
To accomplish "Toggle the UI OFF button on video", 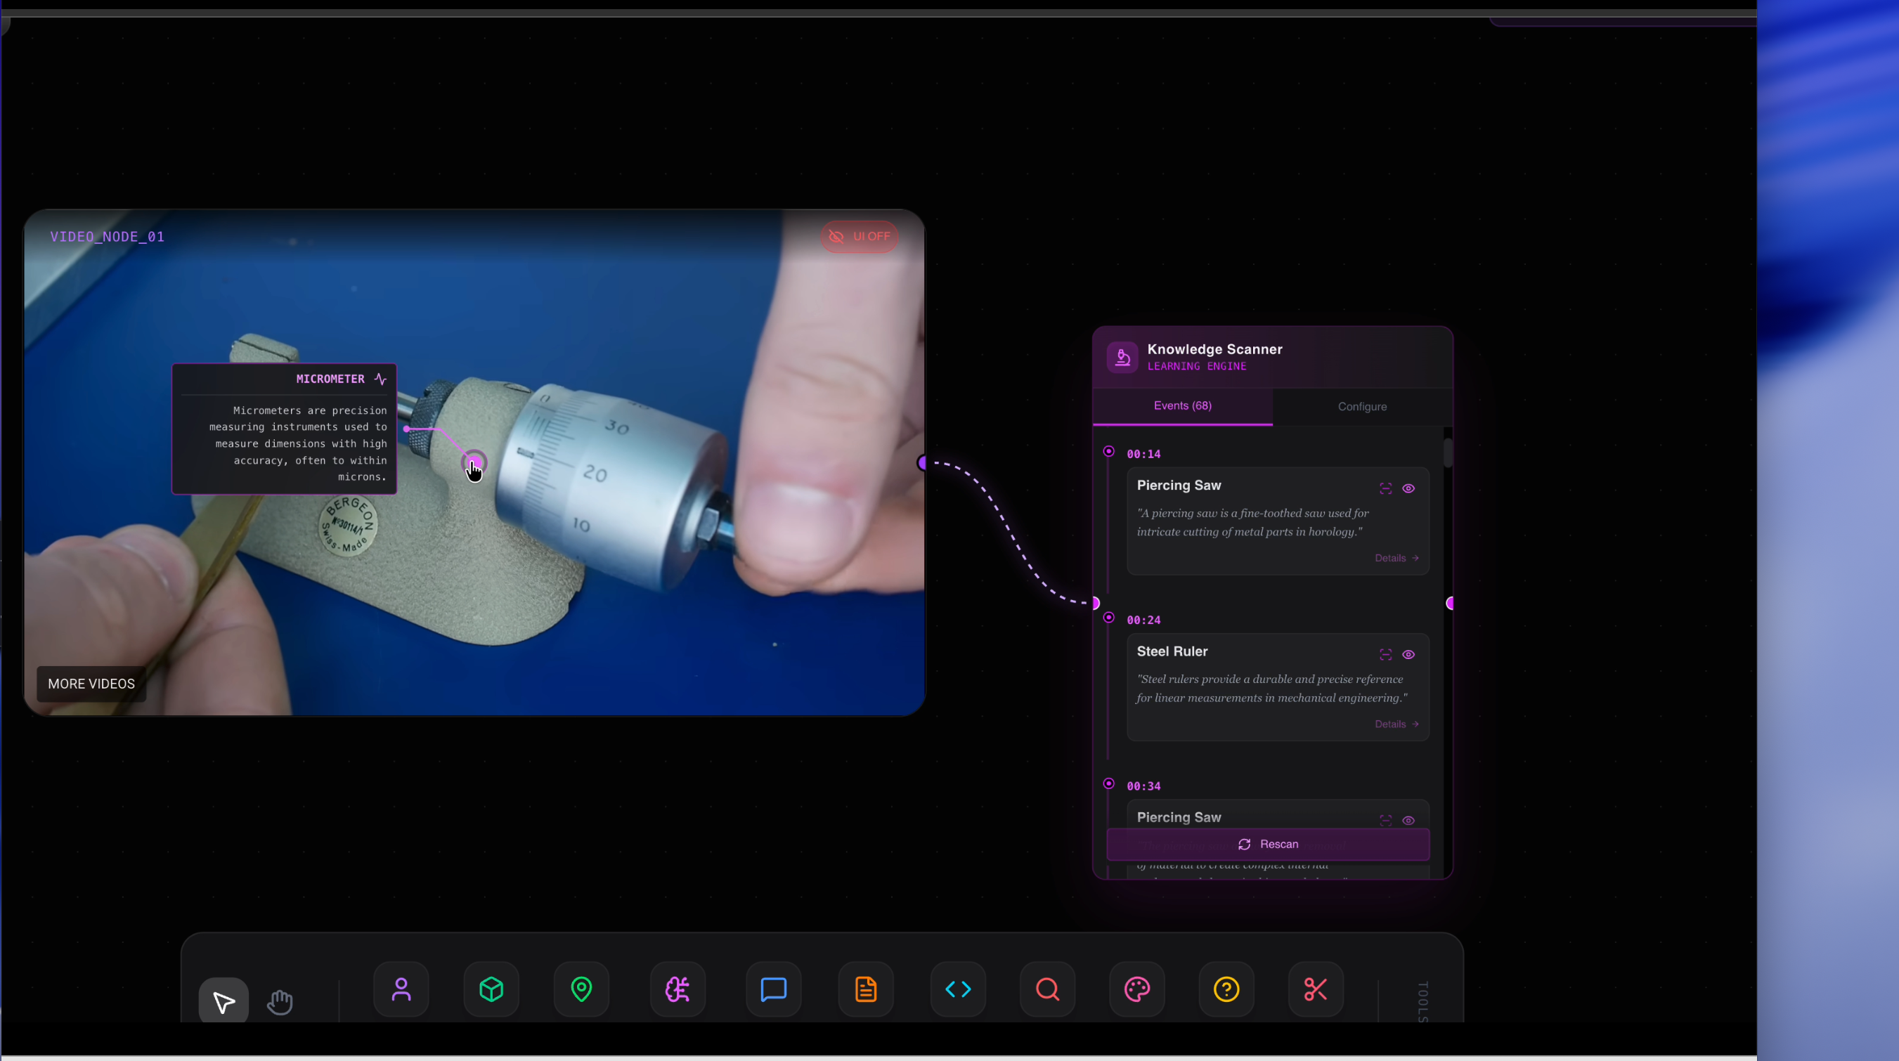I will coord(860,237).
